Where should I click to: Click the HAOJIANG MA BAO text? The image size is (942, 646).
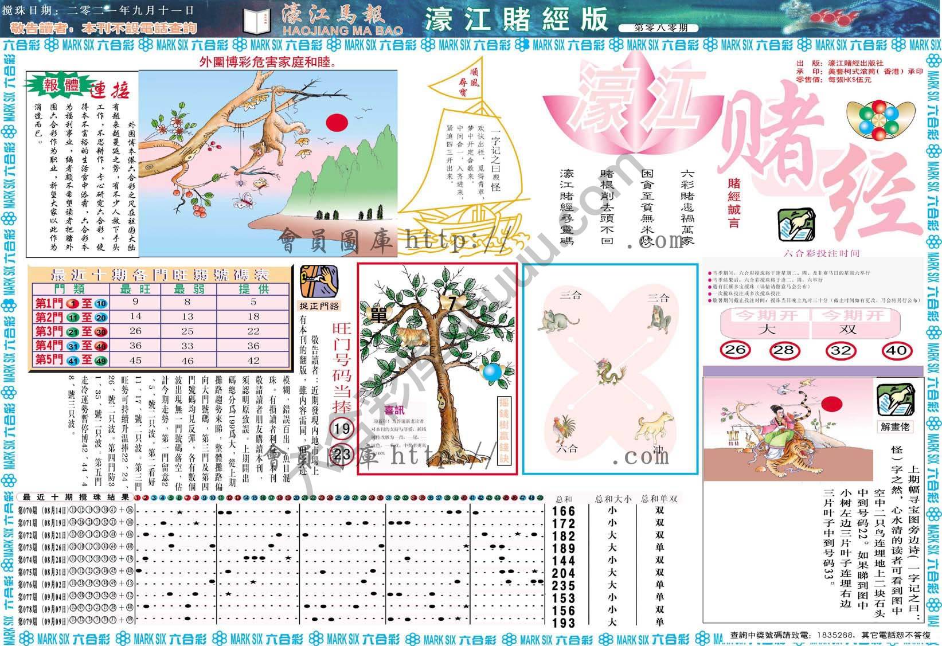click(x=342, y=29)
